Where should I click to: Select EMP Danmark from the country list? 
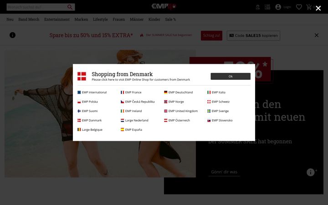(x=90, y=120)
